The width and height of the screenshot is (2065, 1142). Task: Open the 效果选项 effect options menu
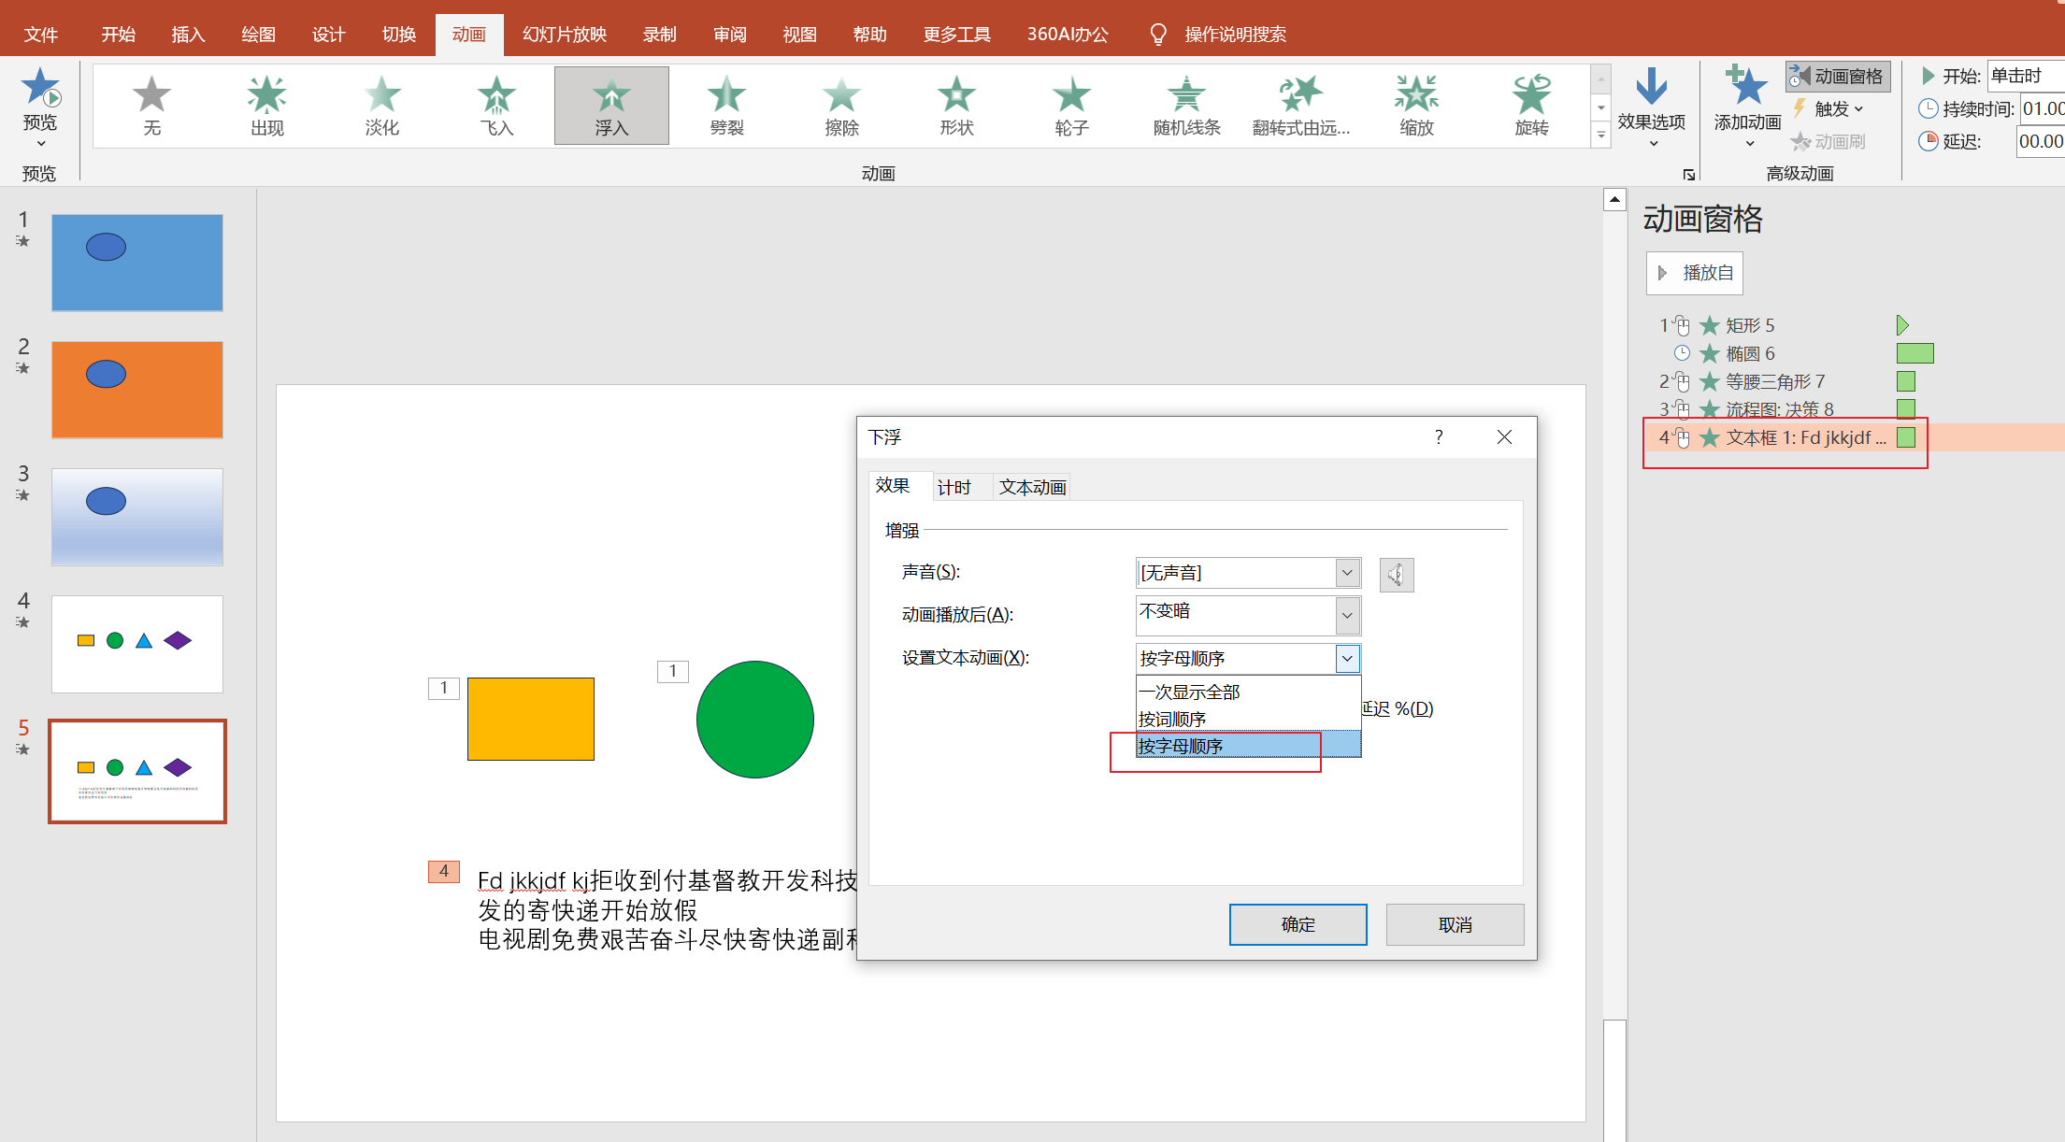click(1651, 105)
